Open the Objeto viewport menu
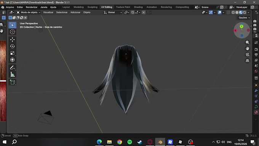This screenshot has width=259, height=146. pos(87,13)
